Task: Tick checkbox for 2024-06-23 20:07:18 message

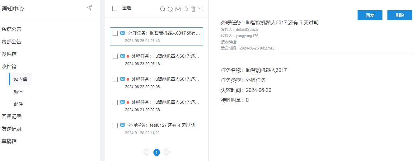Action: pyautogui.click(x=115, y=56)
